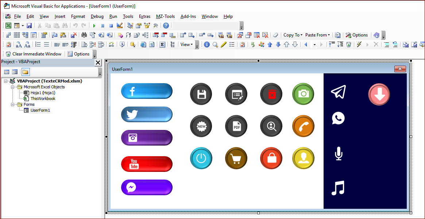425x219 pixels.
Task: Collapse Microsoft Excel Objects folder
Action: (x=12, y=87)
